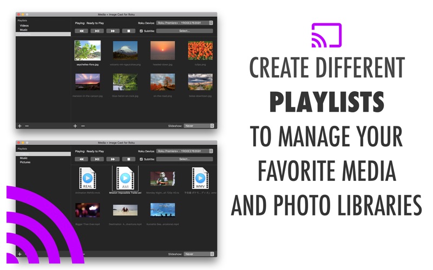Open Slideshow dropdown in the lower window
This screenshot has height=270, width=433.
coord(199,254)
